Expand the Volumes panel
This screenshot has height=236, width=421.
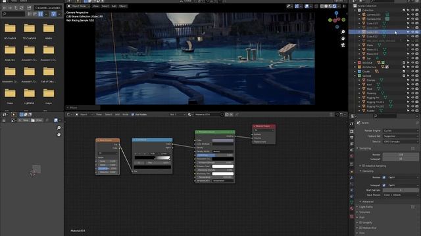(x=357, y=212)
